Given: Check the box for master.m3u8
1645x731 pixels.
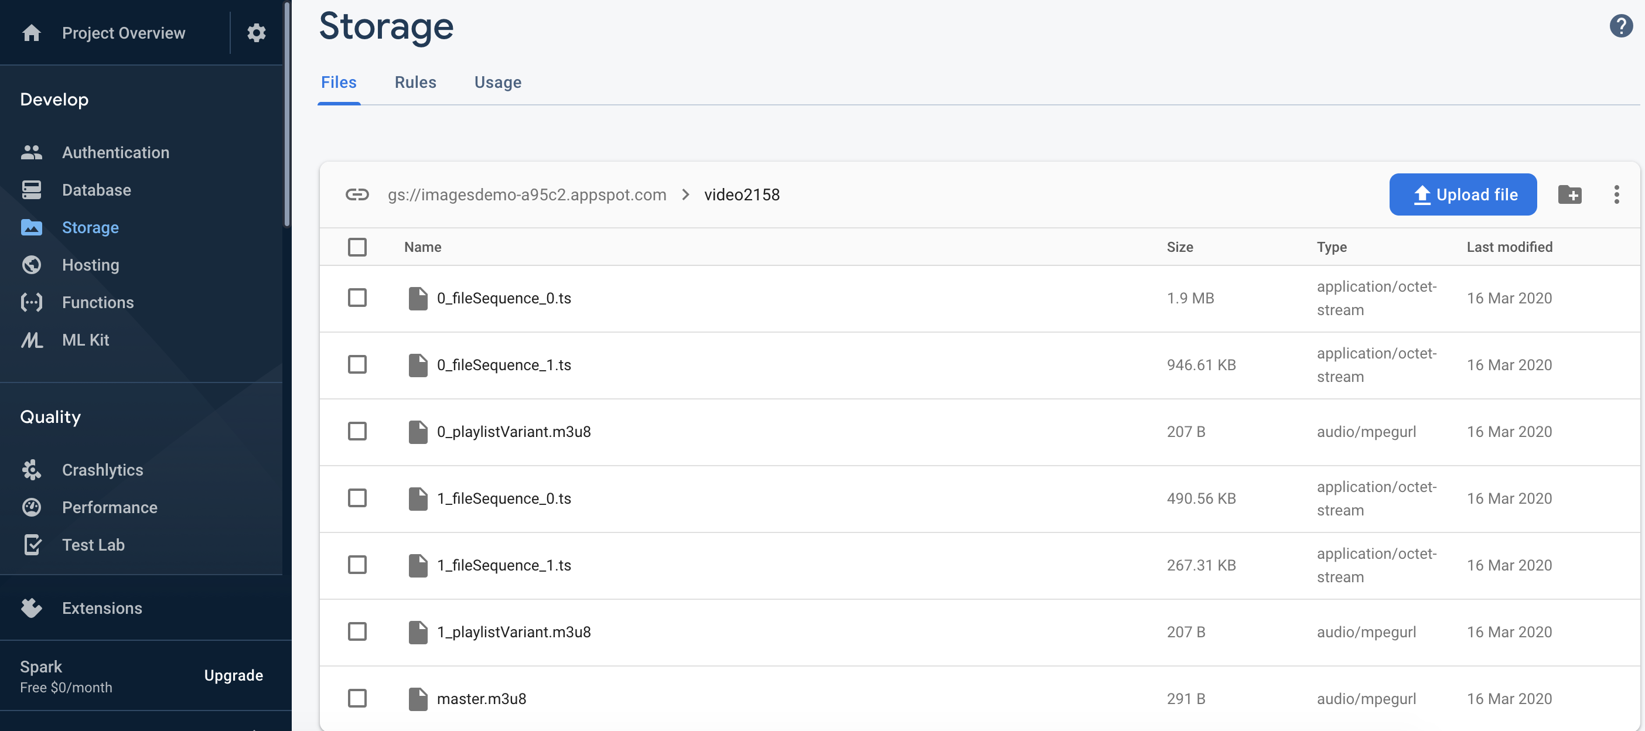Looking at the screenshot, I should [x=357, y=698].
